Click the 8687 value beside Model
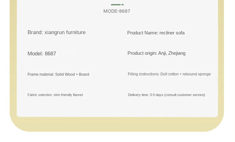The width and height of the screenshot is (235, 142). click(x=50, y=53)
